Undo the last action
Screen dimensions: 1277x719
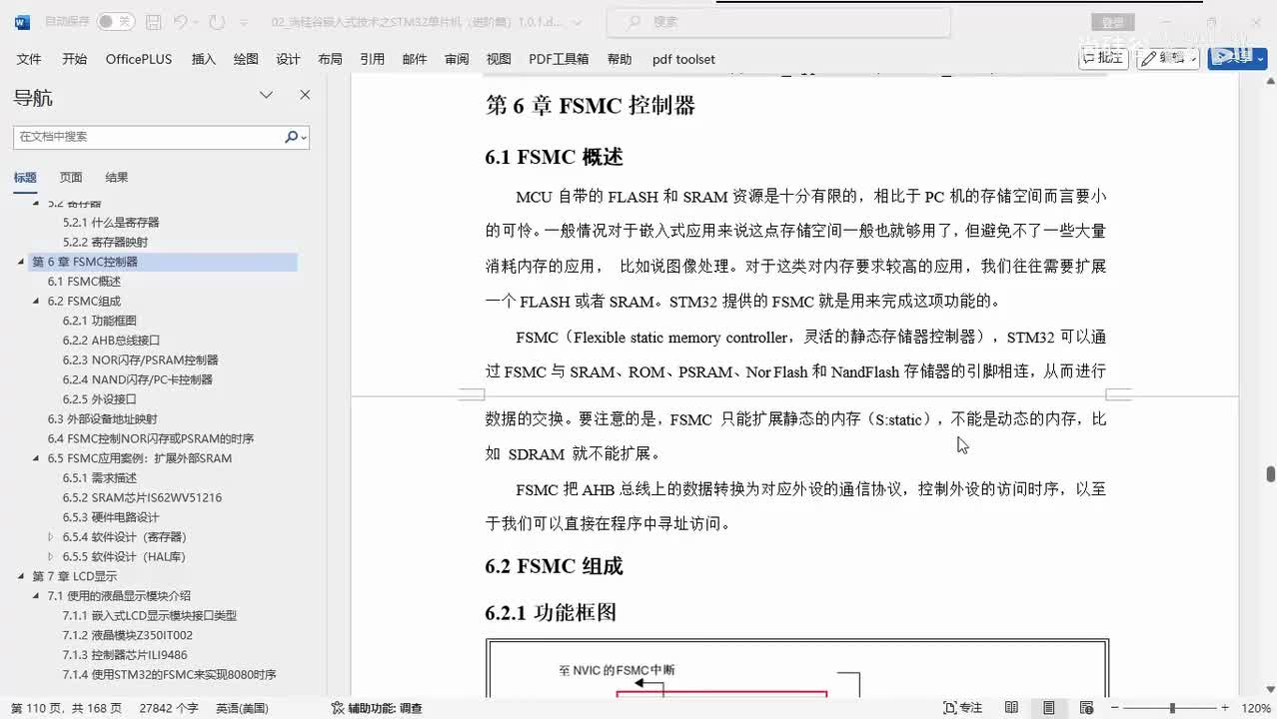(x=180, y=21)
